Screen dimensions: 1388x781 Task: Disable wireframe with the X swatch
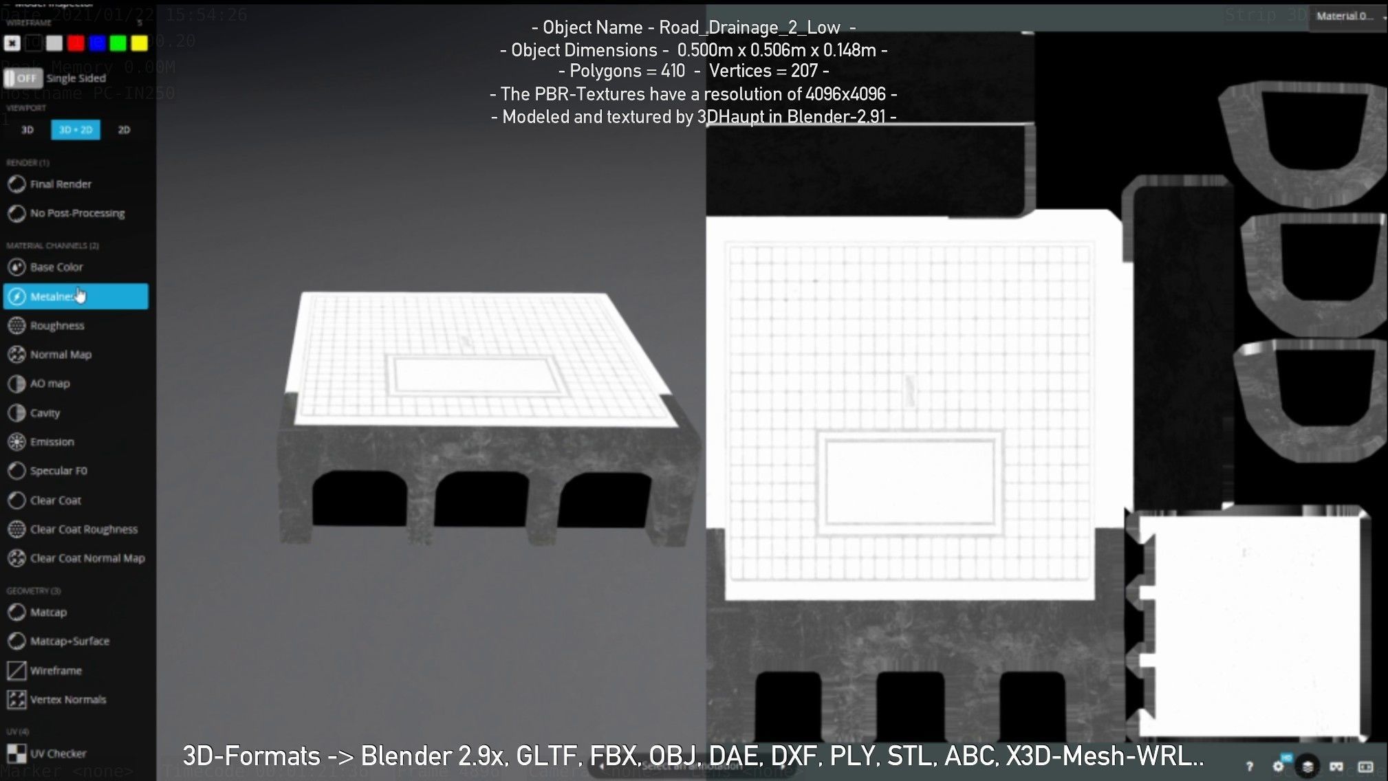pos(12,43)
